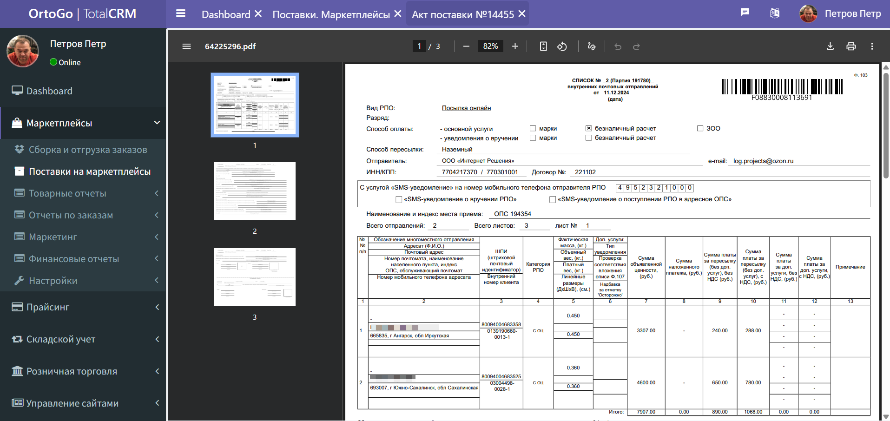890x421 pixels.
Task: Toggle the PDF thumbnail sidebar
Action: [186, 46]
